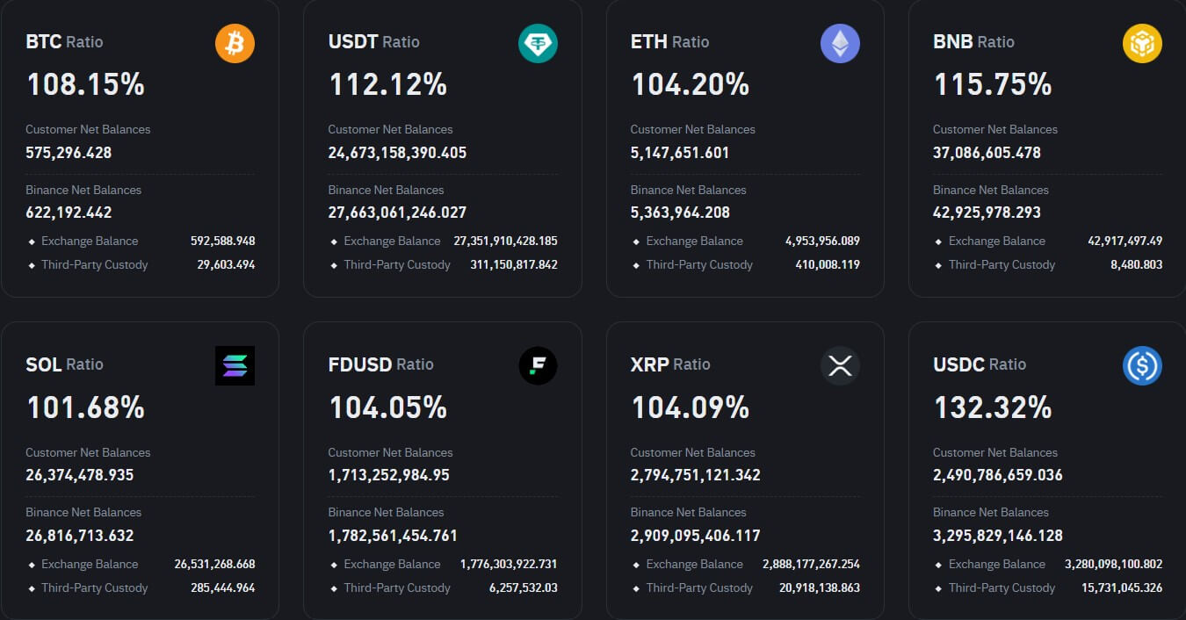Click the USDC dollar logo icon
Screen dimensions: 1186x620
click(1142, 365)
